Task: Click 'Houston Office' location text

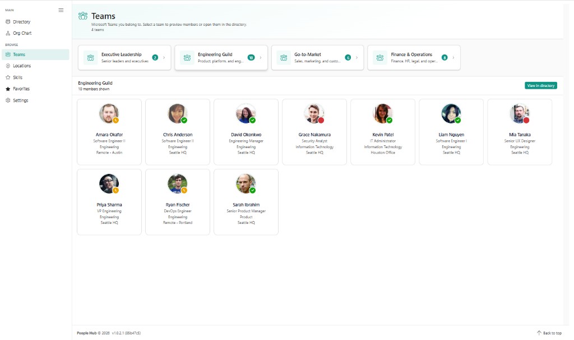Action: click(x=383, y=153)
